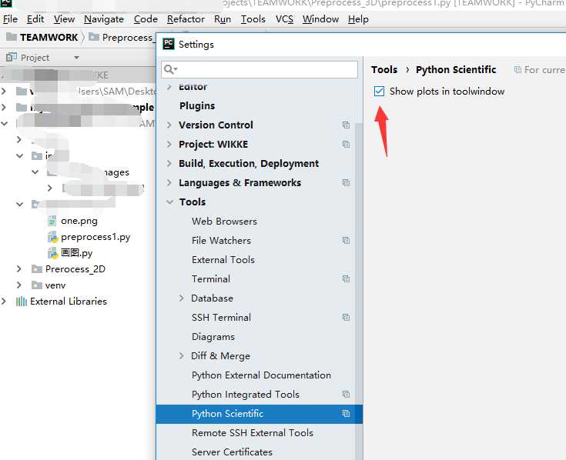Expand the Editor settings category

169,87
